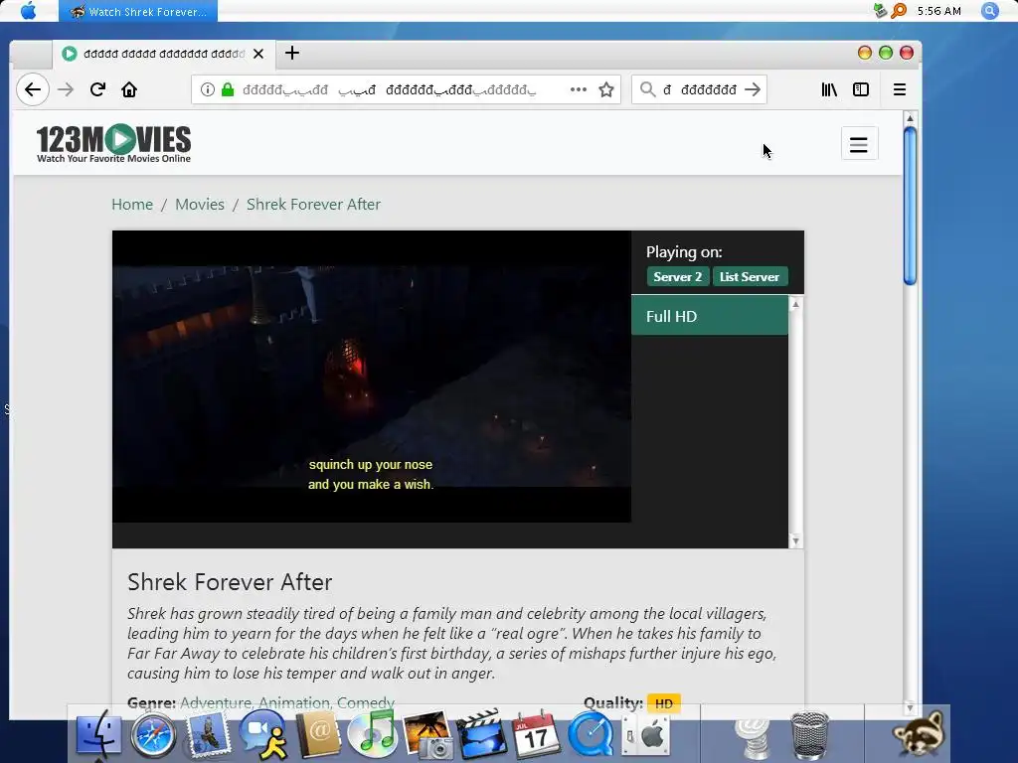Open Address Book in the dock

(x=317, y=735)
